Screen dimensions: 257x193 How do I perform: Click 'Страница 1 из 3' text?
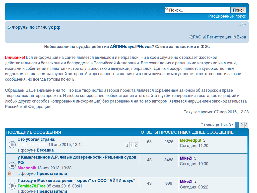(216, 125)
